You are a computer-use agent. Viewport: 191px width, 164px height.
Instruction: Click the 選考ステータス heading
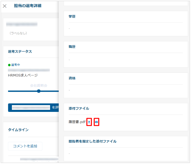pos(20,52)
